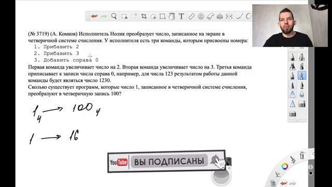Viewport: 332px width, 187px height.
Task: Click the text '1. Прибавить 2'
Action: coord(57,47)
